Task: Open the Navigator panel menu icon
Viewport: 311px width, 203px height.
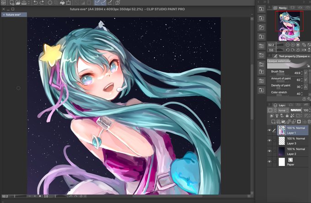Action: pos(269,7)
